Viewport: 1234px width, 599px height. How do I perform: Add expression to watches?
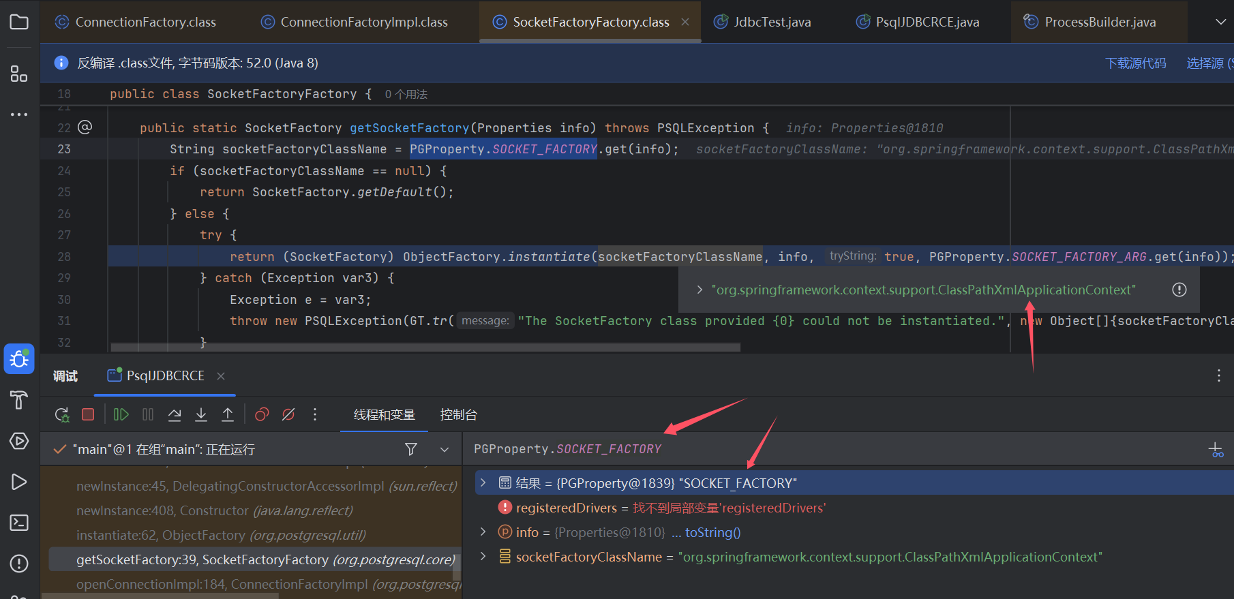point(1216,450)
